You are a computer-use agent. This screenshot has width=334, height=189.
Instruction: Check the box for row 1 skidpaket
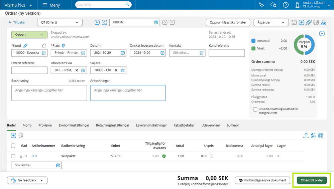pyautogui.click(x=13, y=156)
